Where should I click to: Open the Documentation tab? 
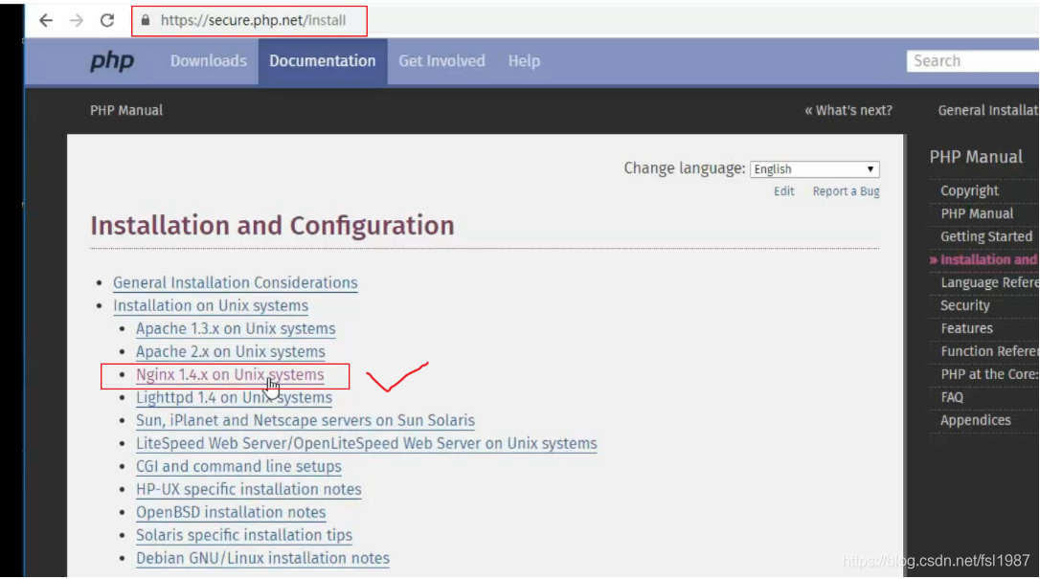point(323,61)
